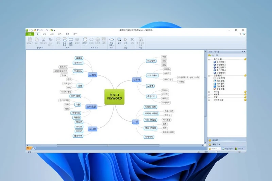Screen dimensions: 272x181
Task: Click the save icon in quick access toolbar
Action: (x=38, y=30)
